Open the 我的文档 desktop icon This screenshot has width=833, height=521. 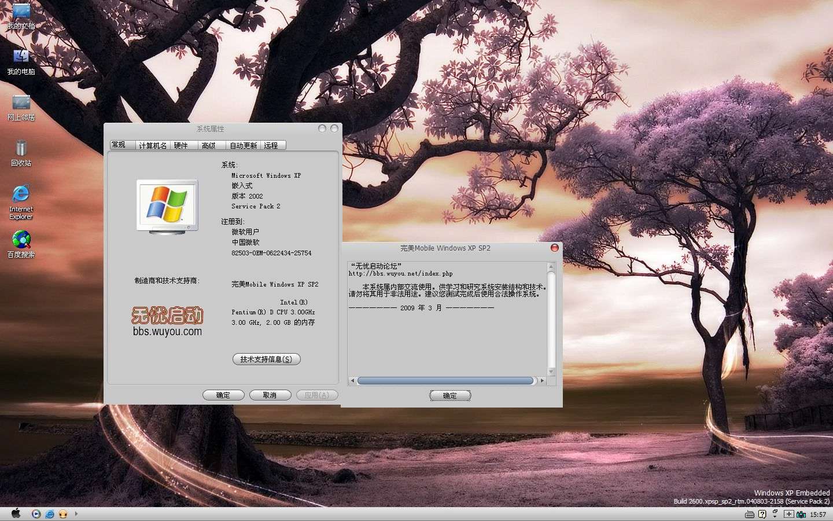point(21,16)
